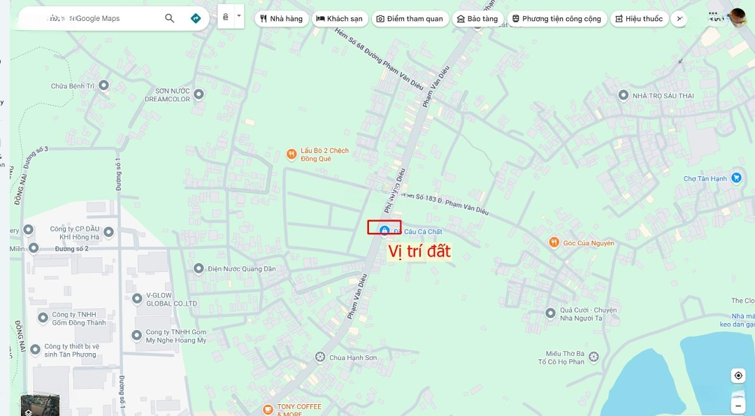This screenshot has height=416, width=755.
Task: Choose the Phương tiện công cộng chip
Action: pos(557,19)
